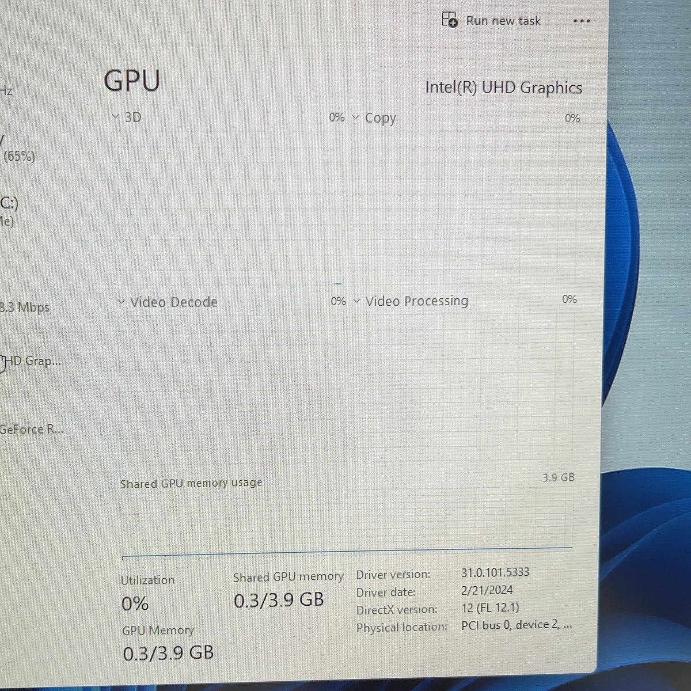Click the 3D usage graph
This screenshot has width=691, height=691.
coord(228,207)
